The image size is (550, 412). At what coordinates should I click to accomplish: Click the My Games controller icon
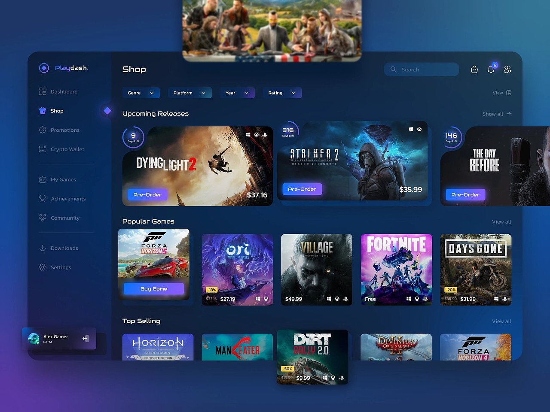43,179
